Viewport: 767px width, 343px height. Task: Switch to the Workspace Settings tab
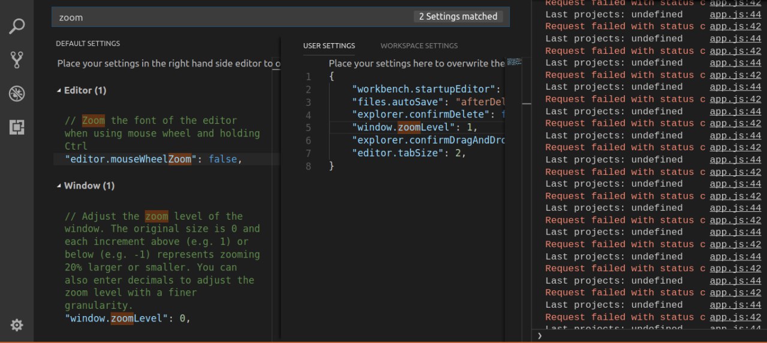click(419, 45)
